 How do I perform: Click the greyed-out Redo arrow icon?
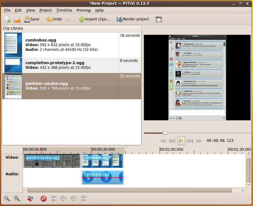(x=69, y=19)
